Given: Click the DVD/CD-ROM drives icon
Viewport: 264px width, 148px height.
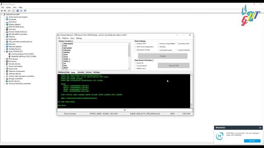Looking at the screenshot, I should (x=7, y=27).
